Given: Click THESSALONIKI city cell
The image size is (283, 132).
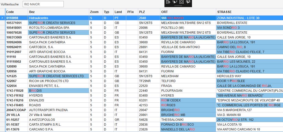Looking at the screenshot, I should [188, 120].
